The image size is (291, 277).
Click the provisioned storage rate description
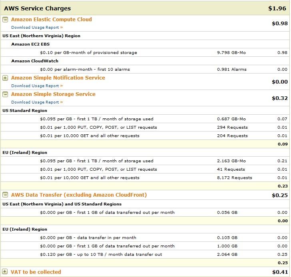pyautogui.click(x=88, y=53)
